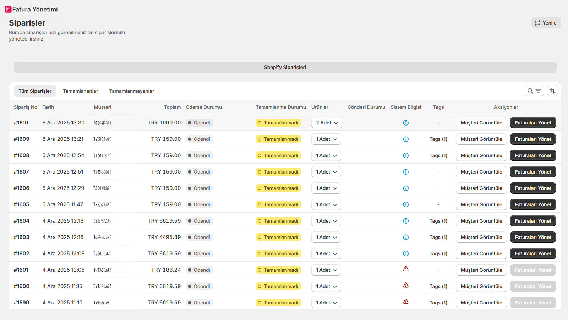Click the sort orders icon
This screenshot has height=320, width=568.
552,91
